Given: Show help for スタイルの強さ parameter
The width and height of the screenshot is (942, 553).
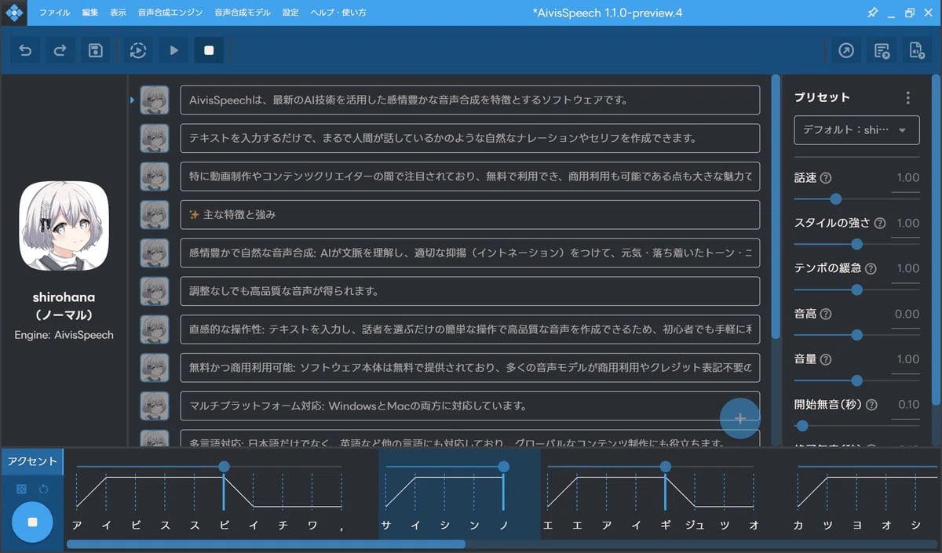Looking at the screenshot, I should [880, 224].
